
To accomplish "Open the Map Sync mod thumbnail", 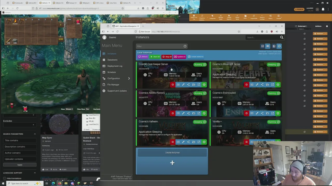I will click(59, 124).
